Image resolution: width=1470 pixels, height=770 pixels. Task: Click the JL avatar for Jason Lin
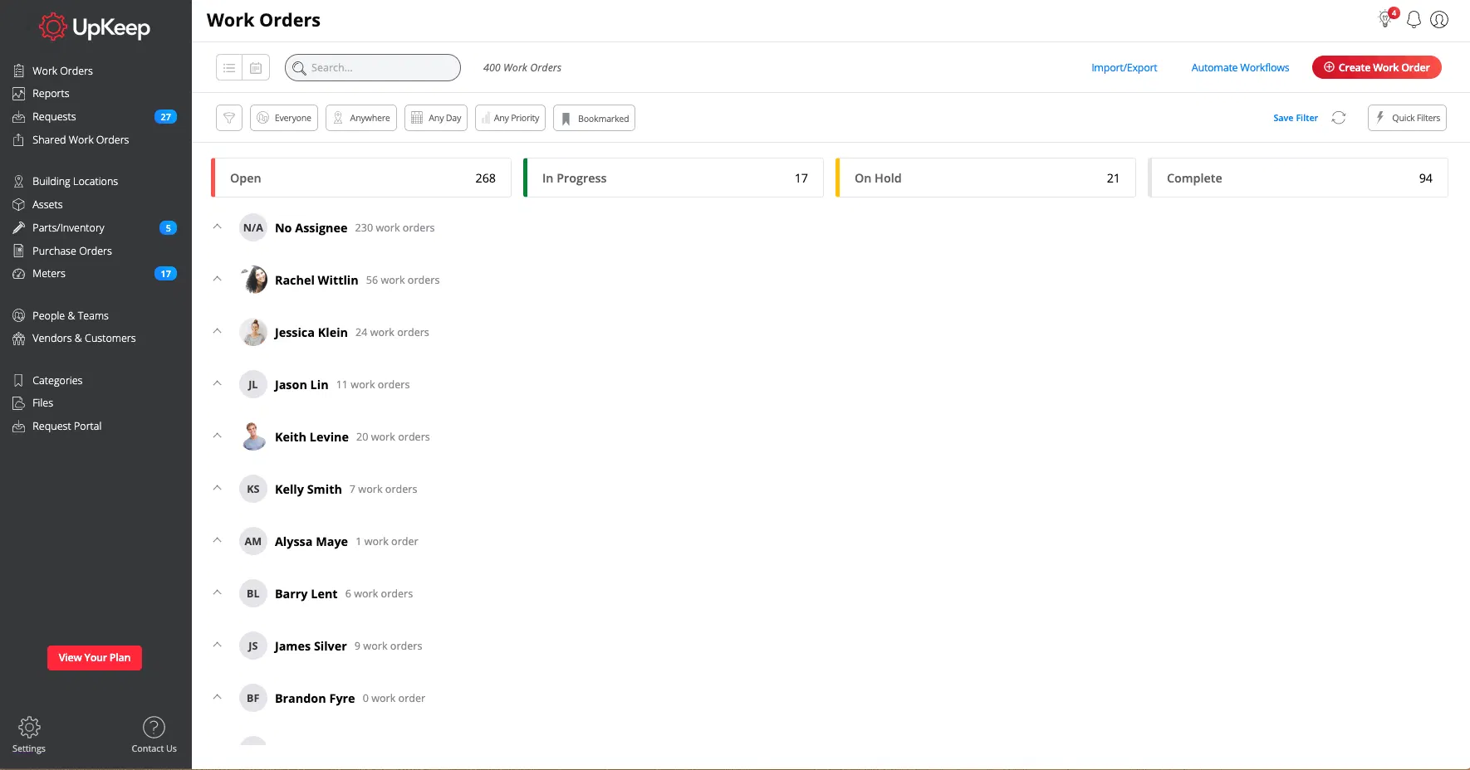point(253,384)
